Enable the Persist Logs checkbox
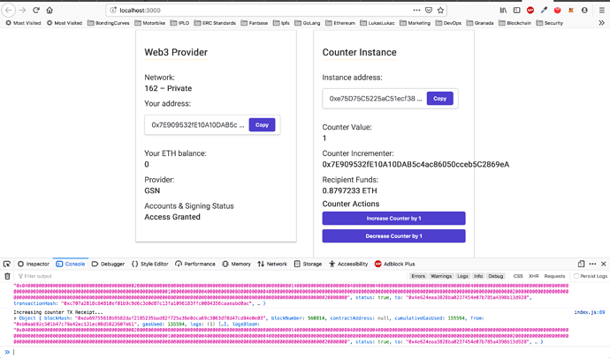 (576, 276)
